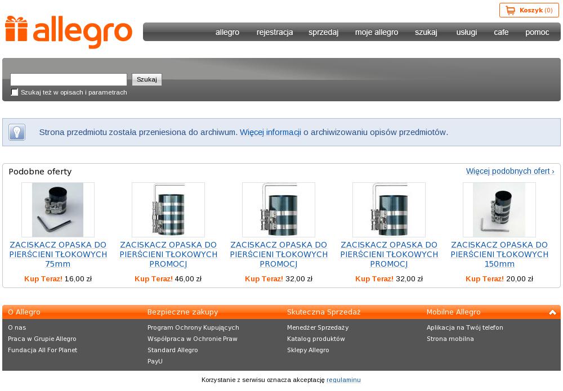Collapse footer with the up arrow
Image resolution: width=563 pixels, height=391 pixels.
point(553,312)
